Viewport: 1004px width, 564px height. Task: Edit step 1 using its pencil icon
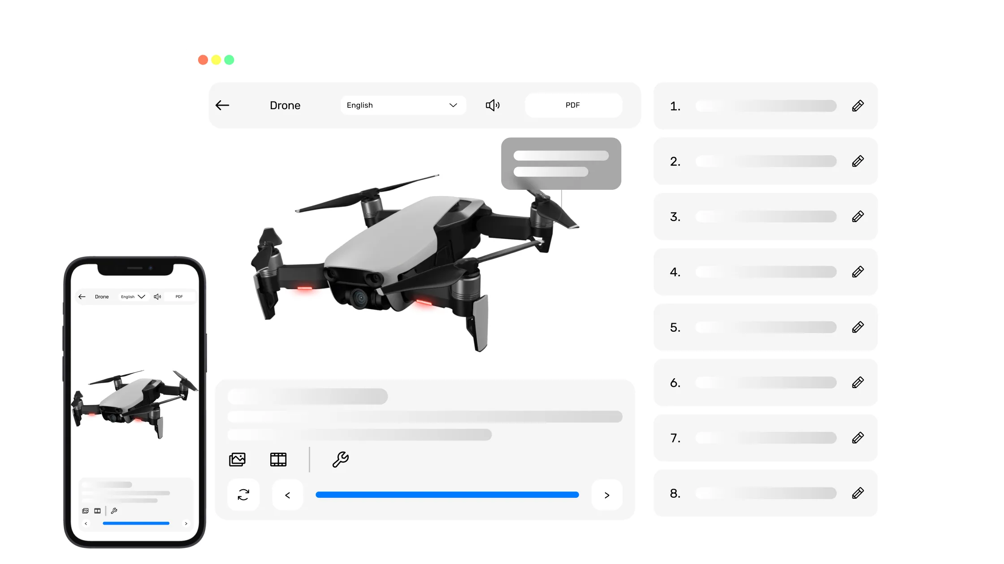tap(858, 106)
